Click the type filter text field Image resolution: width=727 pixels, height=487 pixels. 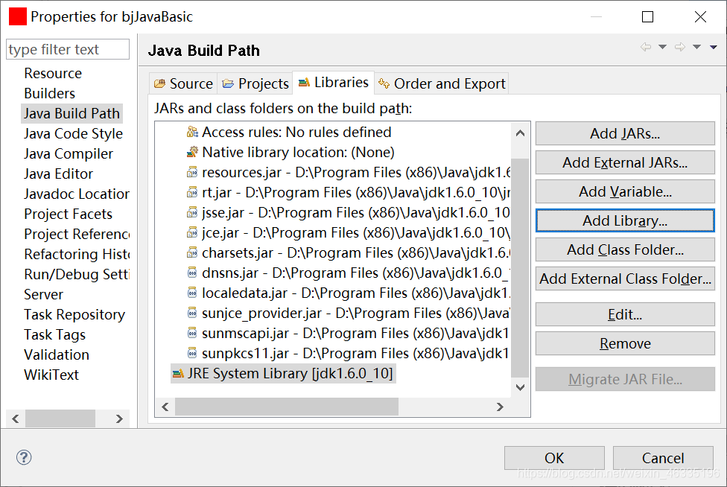coord(68,49)
